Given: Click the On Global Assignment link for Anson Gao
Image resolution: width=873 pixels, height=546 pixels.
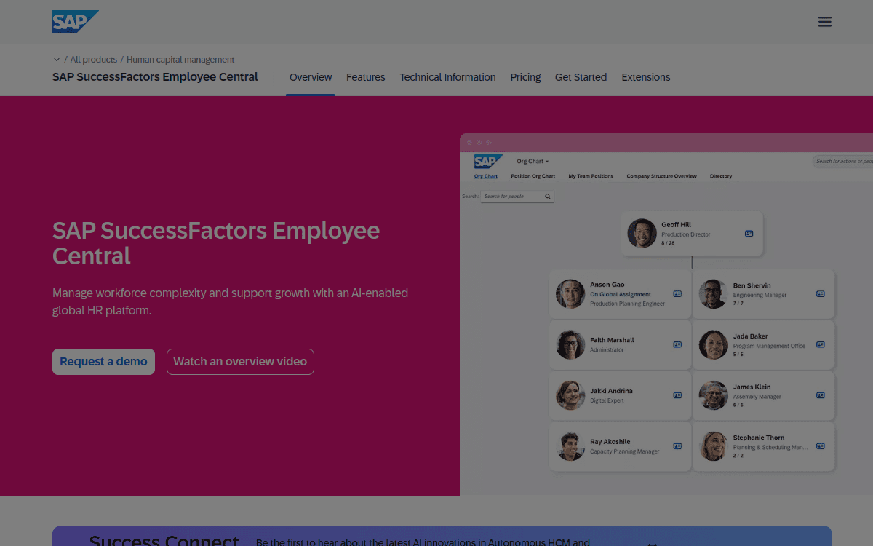Looking at the screenshot, I should coord(620,295).
